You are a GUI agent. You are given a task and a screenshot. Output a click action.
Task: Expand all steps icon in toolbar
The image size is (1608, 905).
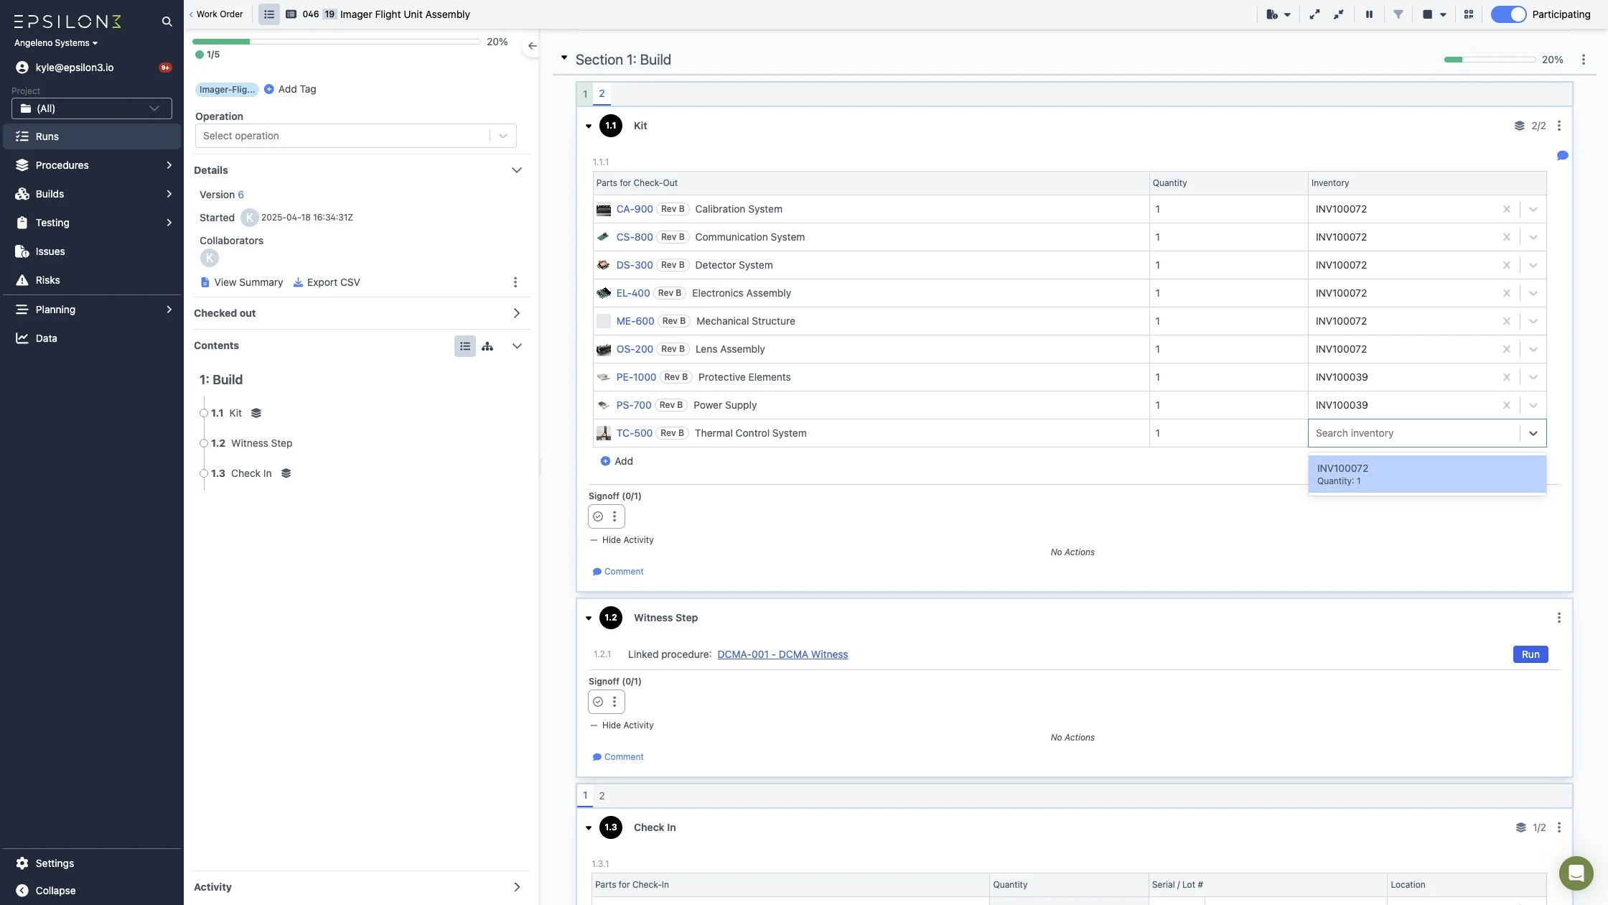(x=1314, y=14)
